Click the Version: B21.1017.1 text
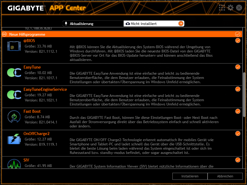Viewport: 247px width, 185px height. point(41,78)
